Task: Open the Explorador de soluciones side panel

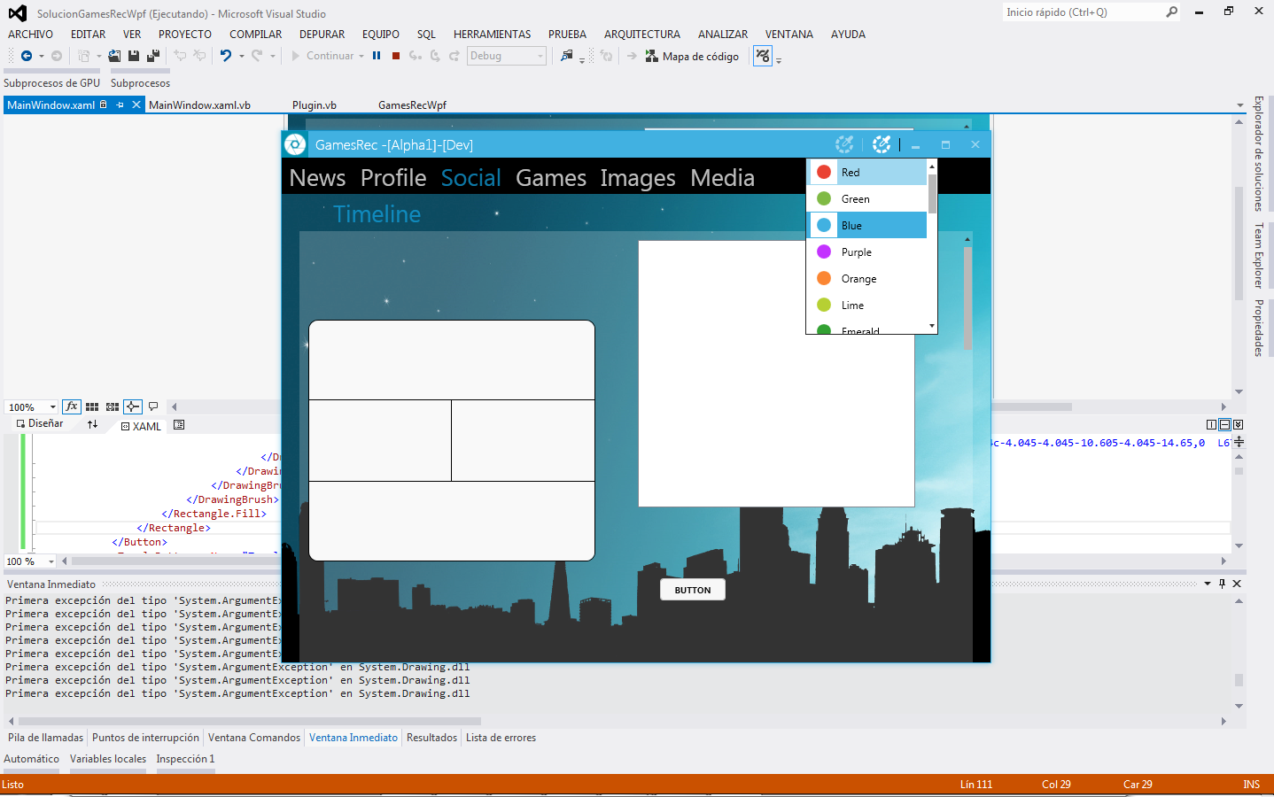Action: coord(1259,153)
